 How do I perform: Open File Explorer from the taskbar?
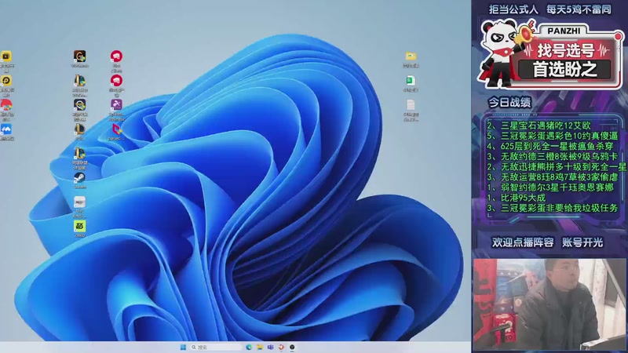tap(260, 347)
